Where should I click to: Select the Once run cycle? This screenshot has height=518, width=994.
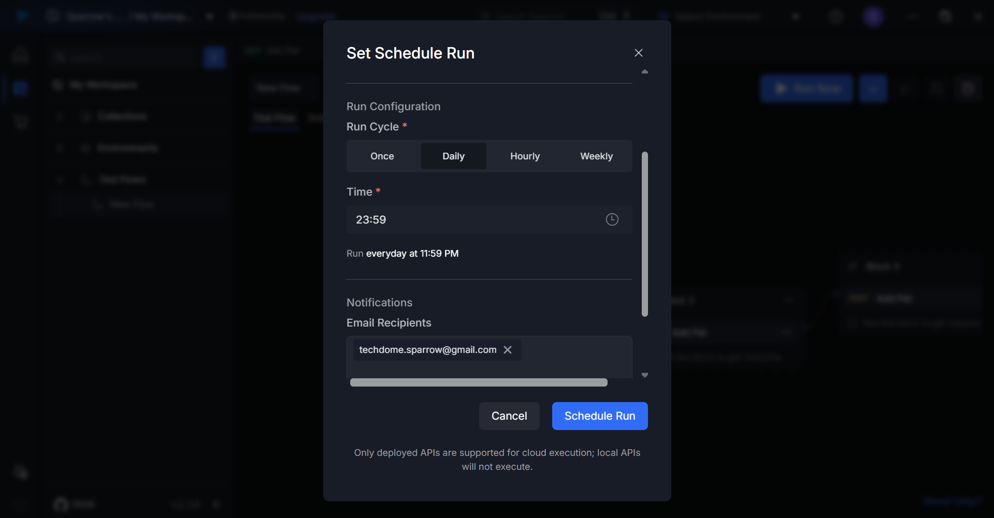[382, 156]
